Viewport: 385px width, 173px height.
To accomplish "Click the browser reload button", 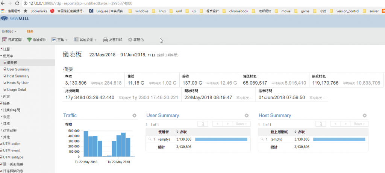I will (17, 3).
